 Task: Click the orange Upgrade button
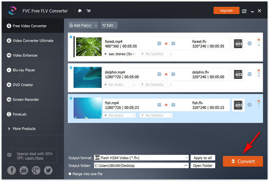coord(226,10)
